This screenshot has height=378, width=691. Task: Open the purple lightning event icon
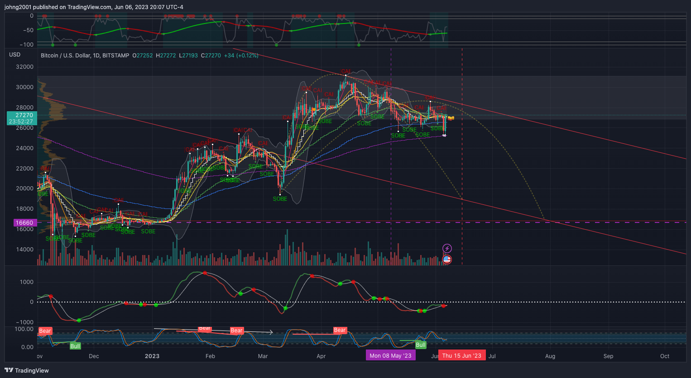tap(447, 248)
